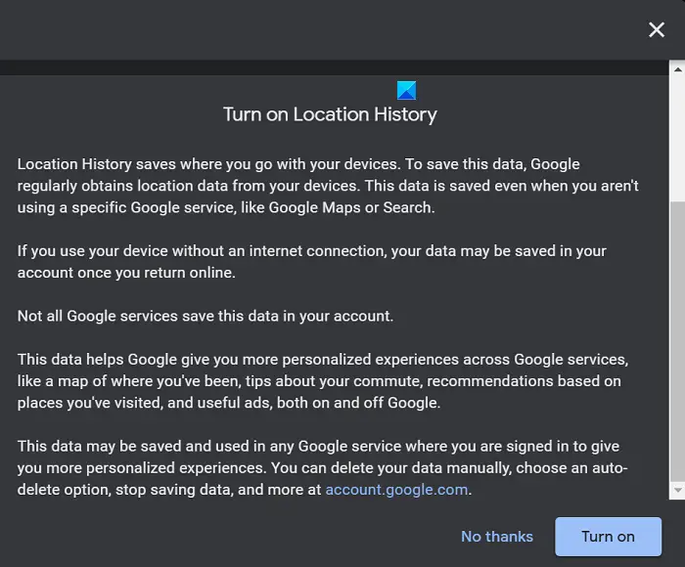This screenshot has height=567, width=685.
Task: Decline with the No thanks button
Action: (497, 537)
